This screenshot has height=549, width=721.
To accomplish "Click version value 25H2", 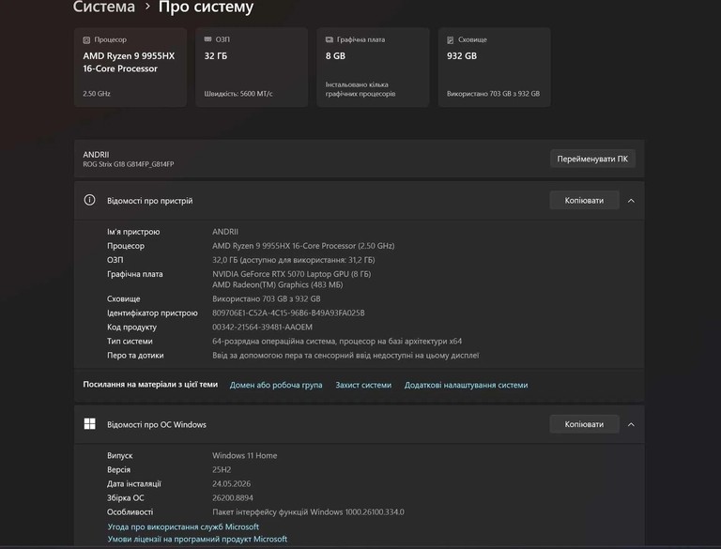I will coord(222,470).
